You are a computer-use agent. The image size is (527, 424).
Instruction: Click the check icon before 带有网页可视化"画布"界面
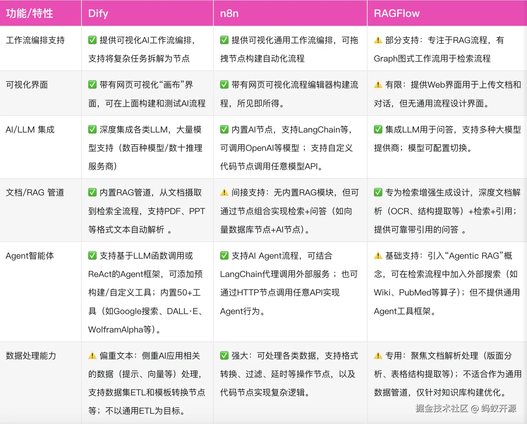(92, 84)
